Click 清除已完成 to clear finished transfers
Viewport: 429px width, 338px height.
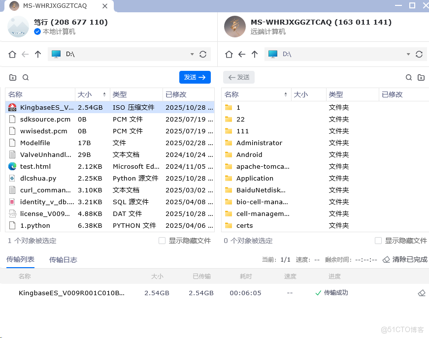[405, 259]
